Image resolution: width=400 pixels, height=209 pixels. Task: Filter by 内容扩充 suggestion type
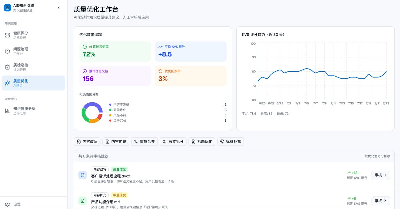tap(116, 142)
